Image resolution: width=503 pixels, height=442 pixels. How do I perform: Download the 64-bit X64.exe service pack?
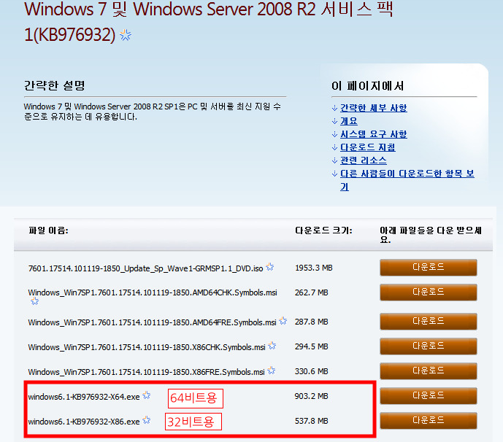tap(428, 396)
